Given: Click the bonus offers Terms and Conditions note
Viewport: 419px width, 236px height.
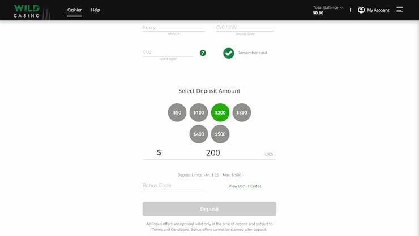Looking at the screenshot, I should [209, 226].
